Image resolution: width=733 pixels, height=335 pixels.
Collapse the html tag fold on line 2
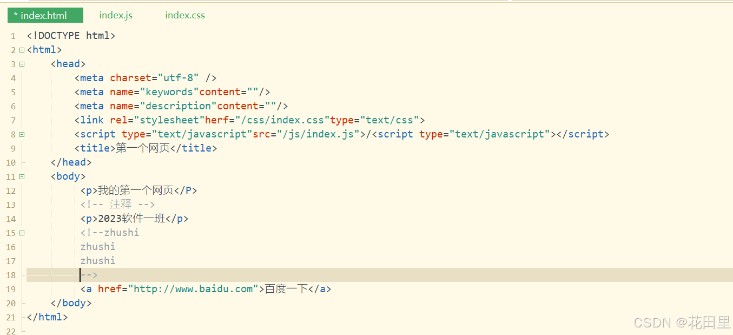[22, 50]
